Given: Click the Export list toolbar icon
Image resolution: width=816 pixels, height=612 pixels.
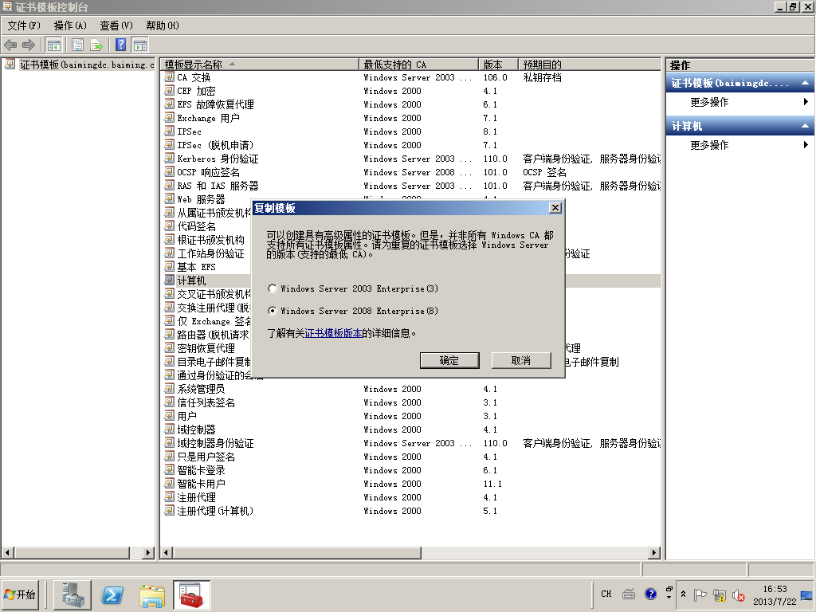Looking at the screenshot, I should [x=96, y=45].
